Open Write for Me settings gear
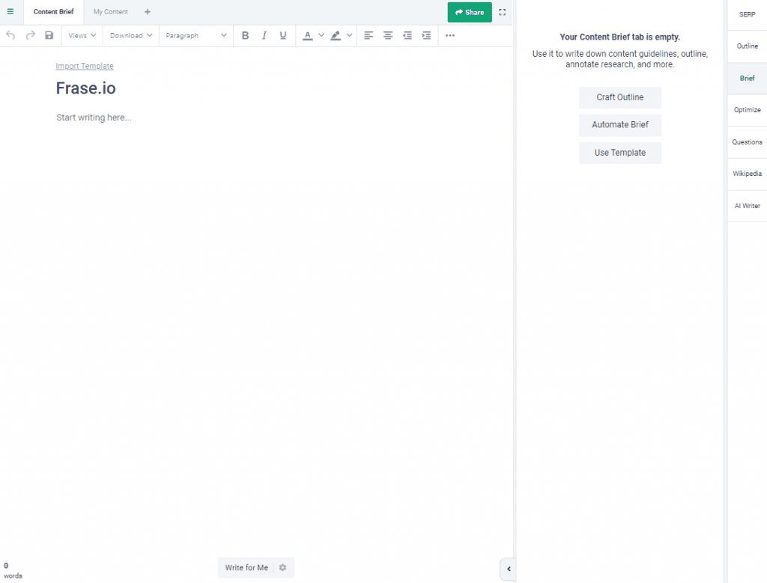The height and width of the screenshot is (583, 767). click(x=282, y=567)
